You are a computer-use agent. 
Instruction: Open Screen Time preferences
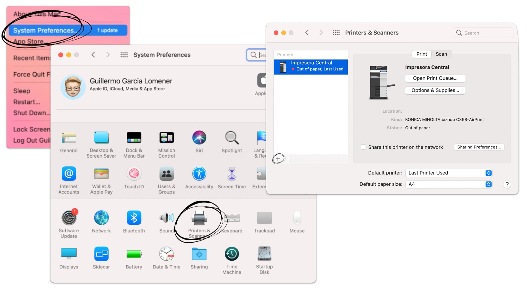(x=232, y=178)
